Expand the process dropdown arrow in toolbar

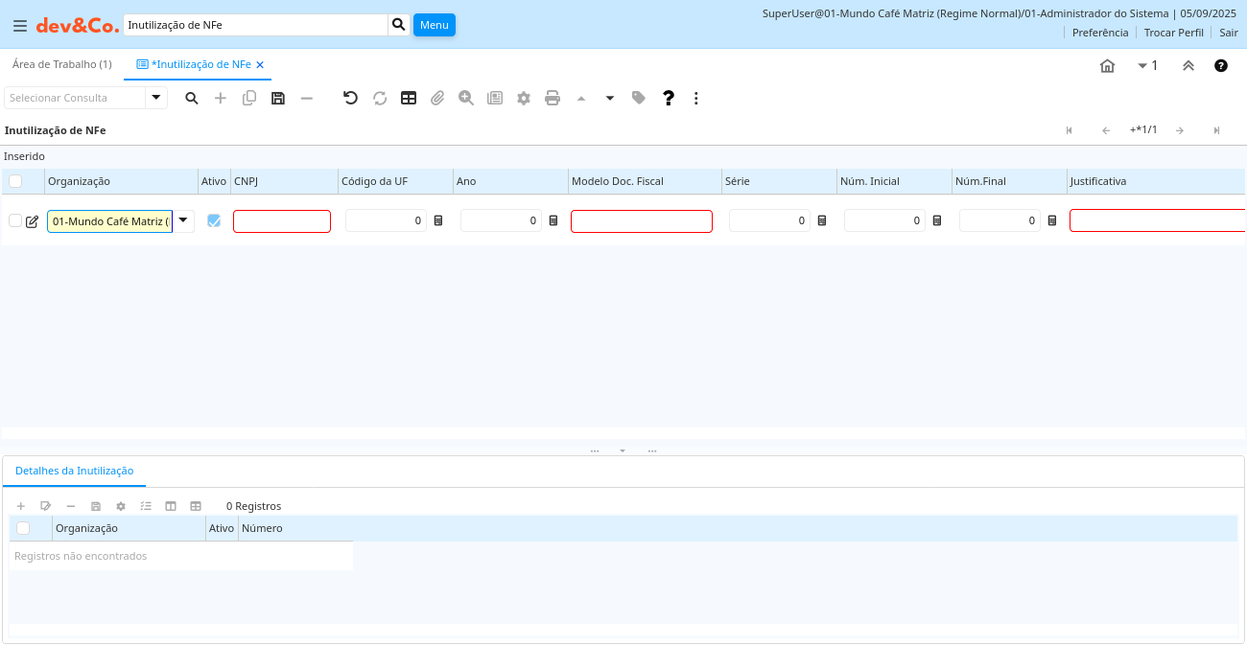point(609,98)
